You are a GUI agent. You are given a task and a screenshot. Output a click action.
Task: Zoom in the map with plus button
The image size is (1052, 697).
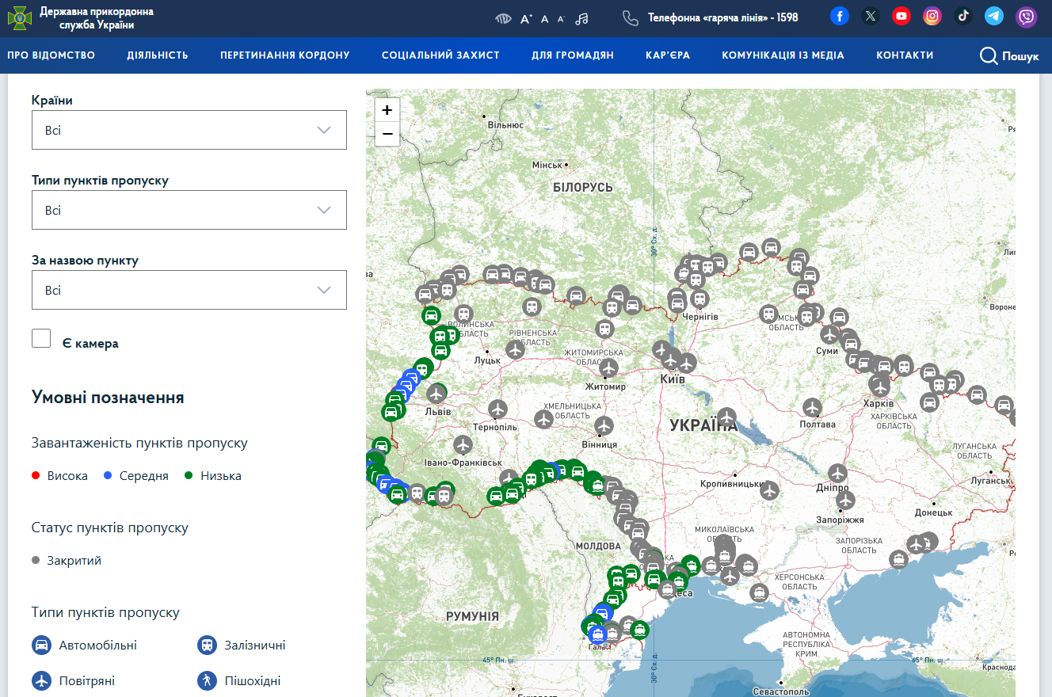pos(387,110)
